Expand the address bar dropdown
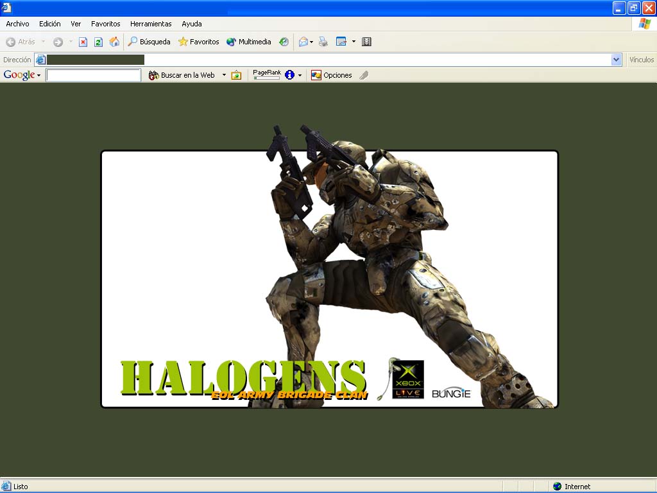This screenshot has height=493, width=657. (617, 60)
